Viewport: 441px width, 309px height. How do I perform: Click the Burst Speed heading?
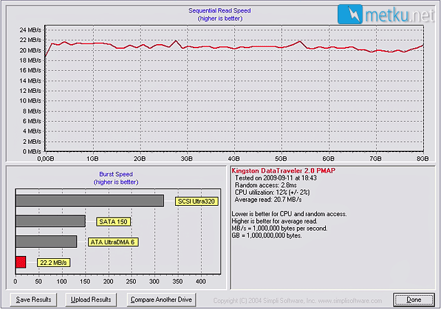(x=116, y=174)
